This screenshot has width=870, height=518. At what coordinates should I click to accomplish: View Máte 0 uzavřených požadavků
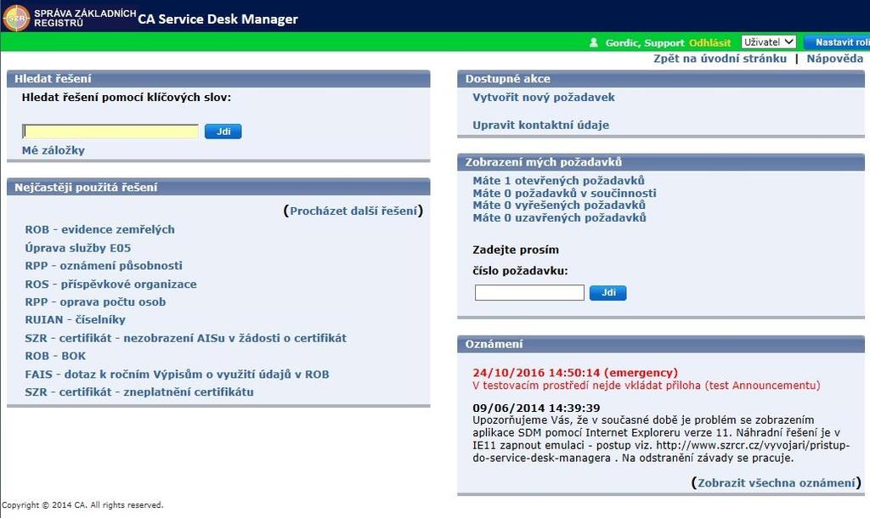559,218
